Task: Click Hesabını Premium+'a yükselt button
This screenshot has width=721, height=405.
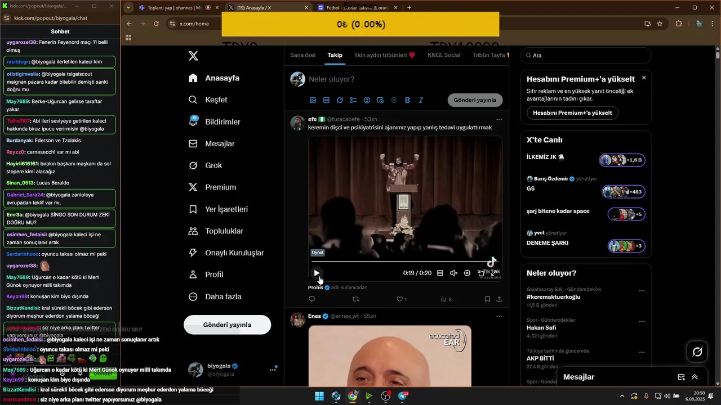Action: pyautogui.click(x=572, y=112)
